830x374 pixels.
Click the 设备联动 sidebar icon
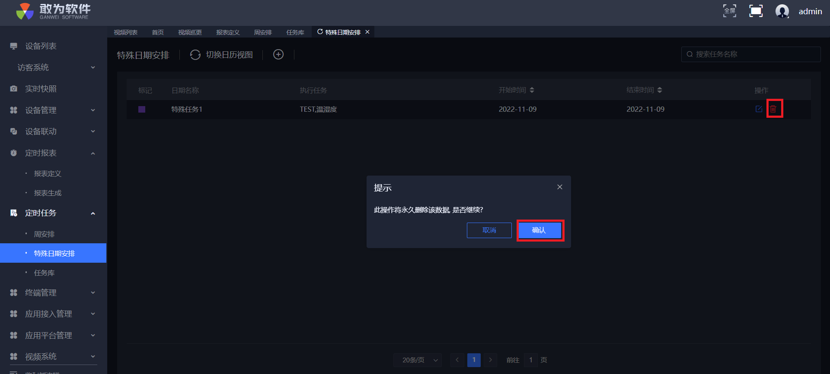(14, 132)
